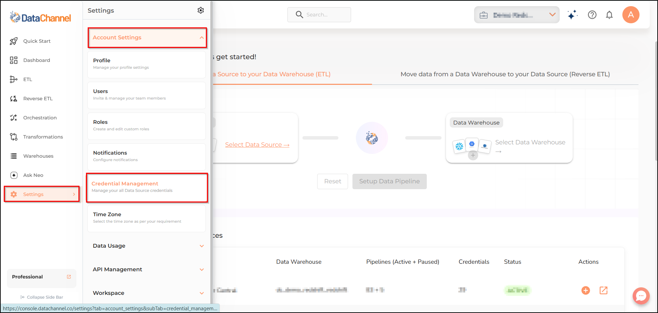This screenshot has height=313, width=658.
Task: Click the Data Warehouse card label
Action: [x=476, y=123]
